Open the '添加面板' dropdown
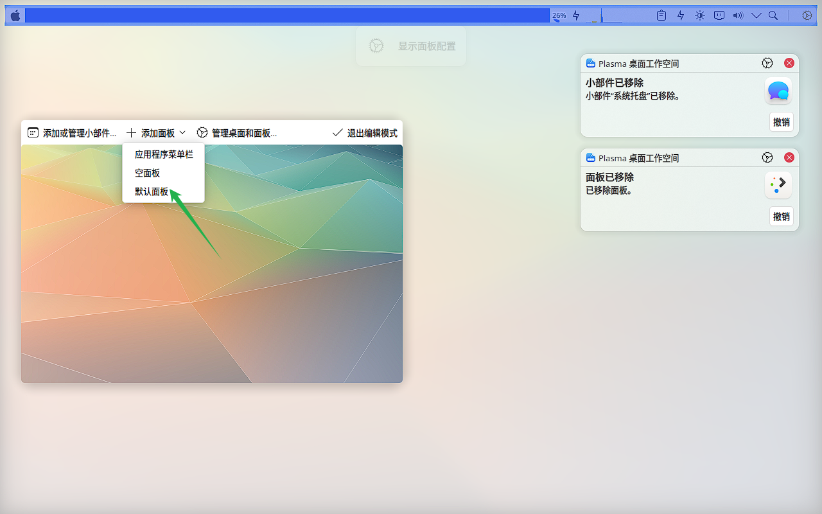Image resolution: width=822 pixels, height=514 pixels. [x=156, y=133]
